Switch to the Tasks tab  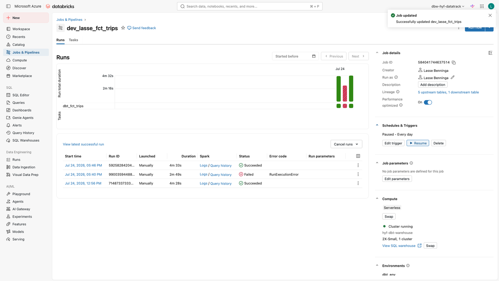click(x=73, y=40)
